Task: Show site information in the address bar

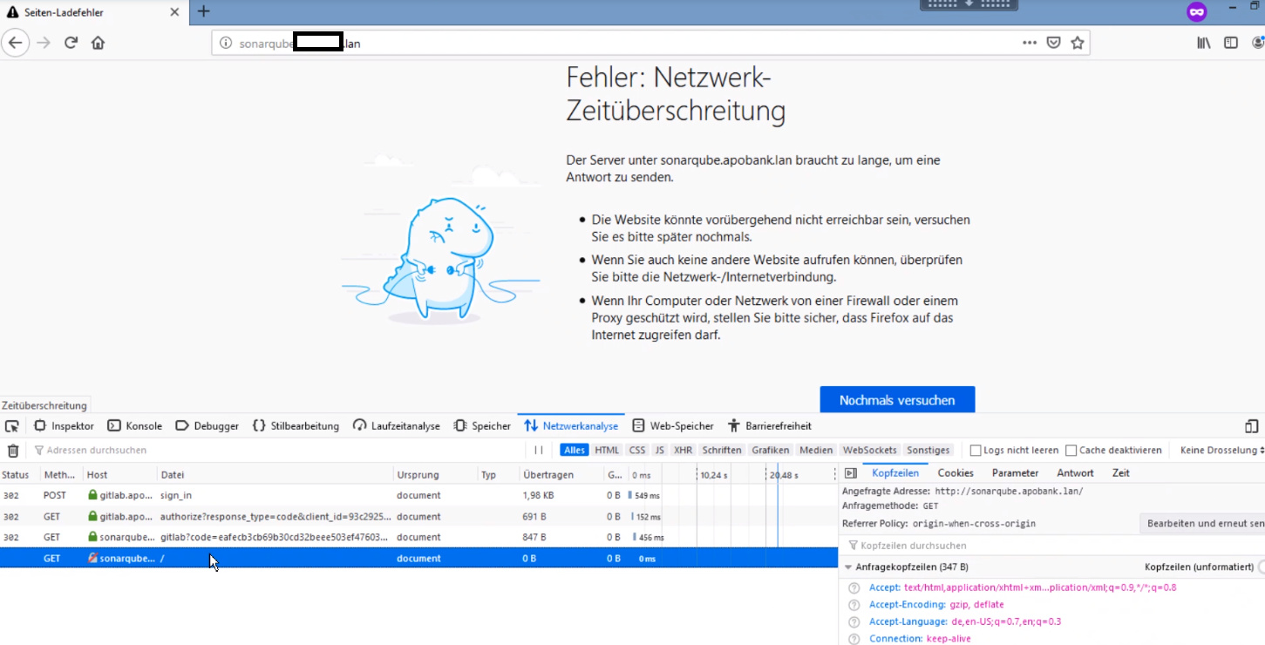Action: [225, 43]
